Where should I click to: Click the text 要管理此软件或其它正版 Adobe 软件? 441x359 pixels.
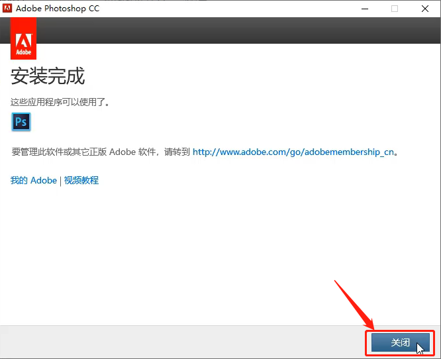(83, 152)
